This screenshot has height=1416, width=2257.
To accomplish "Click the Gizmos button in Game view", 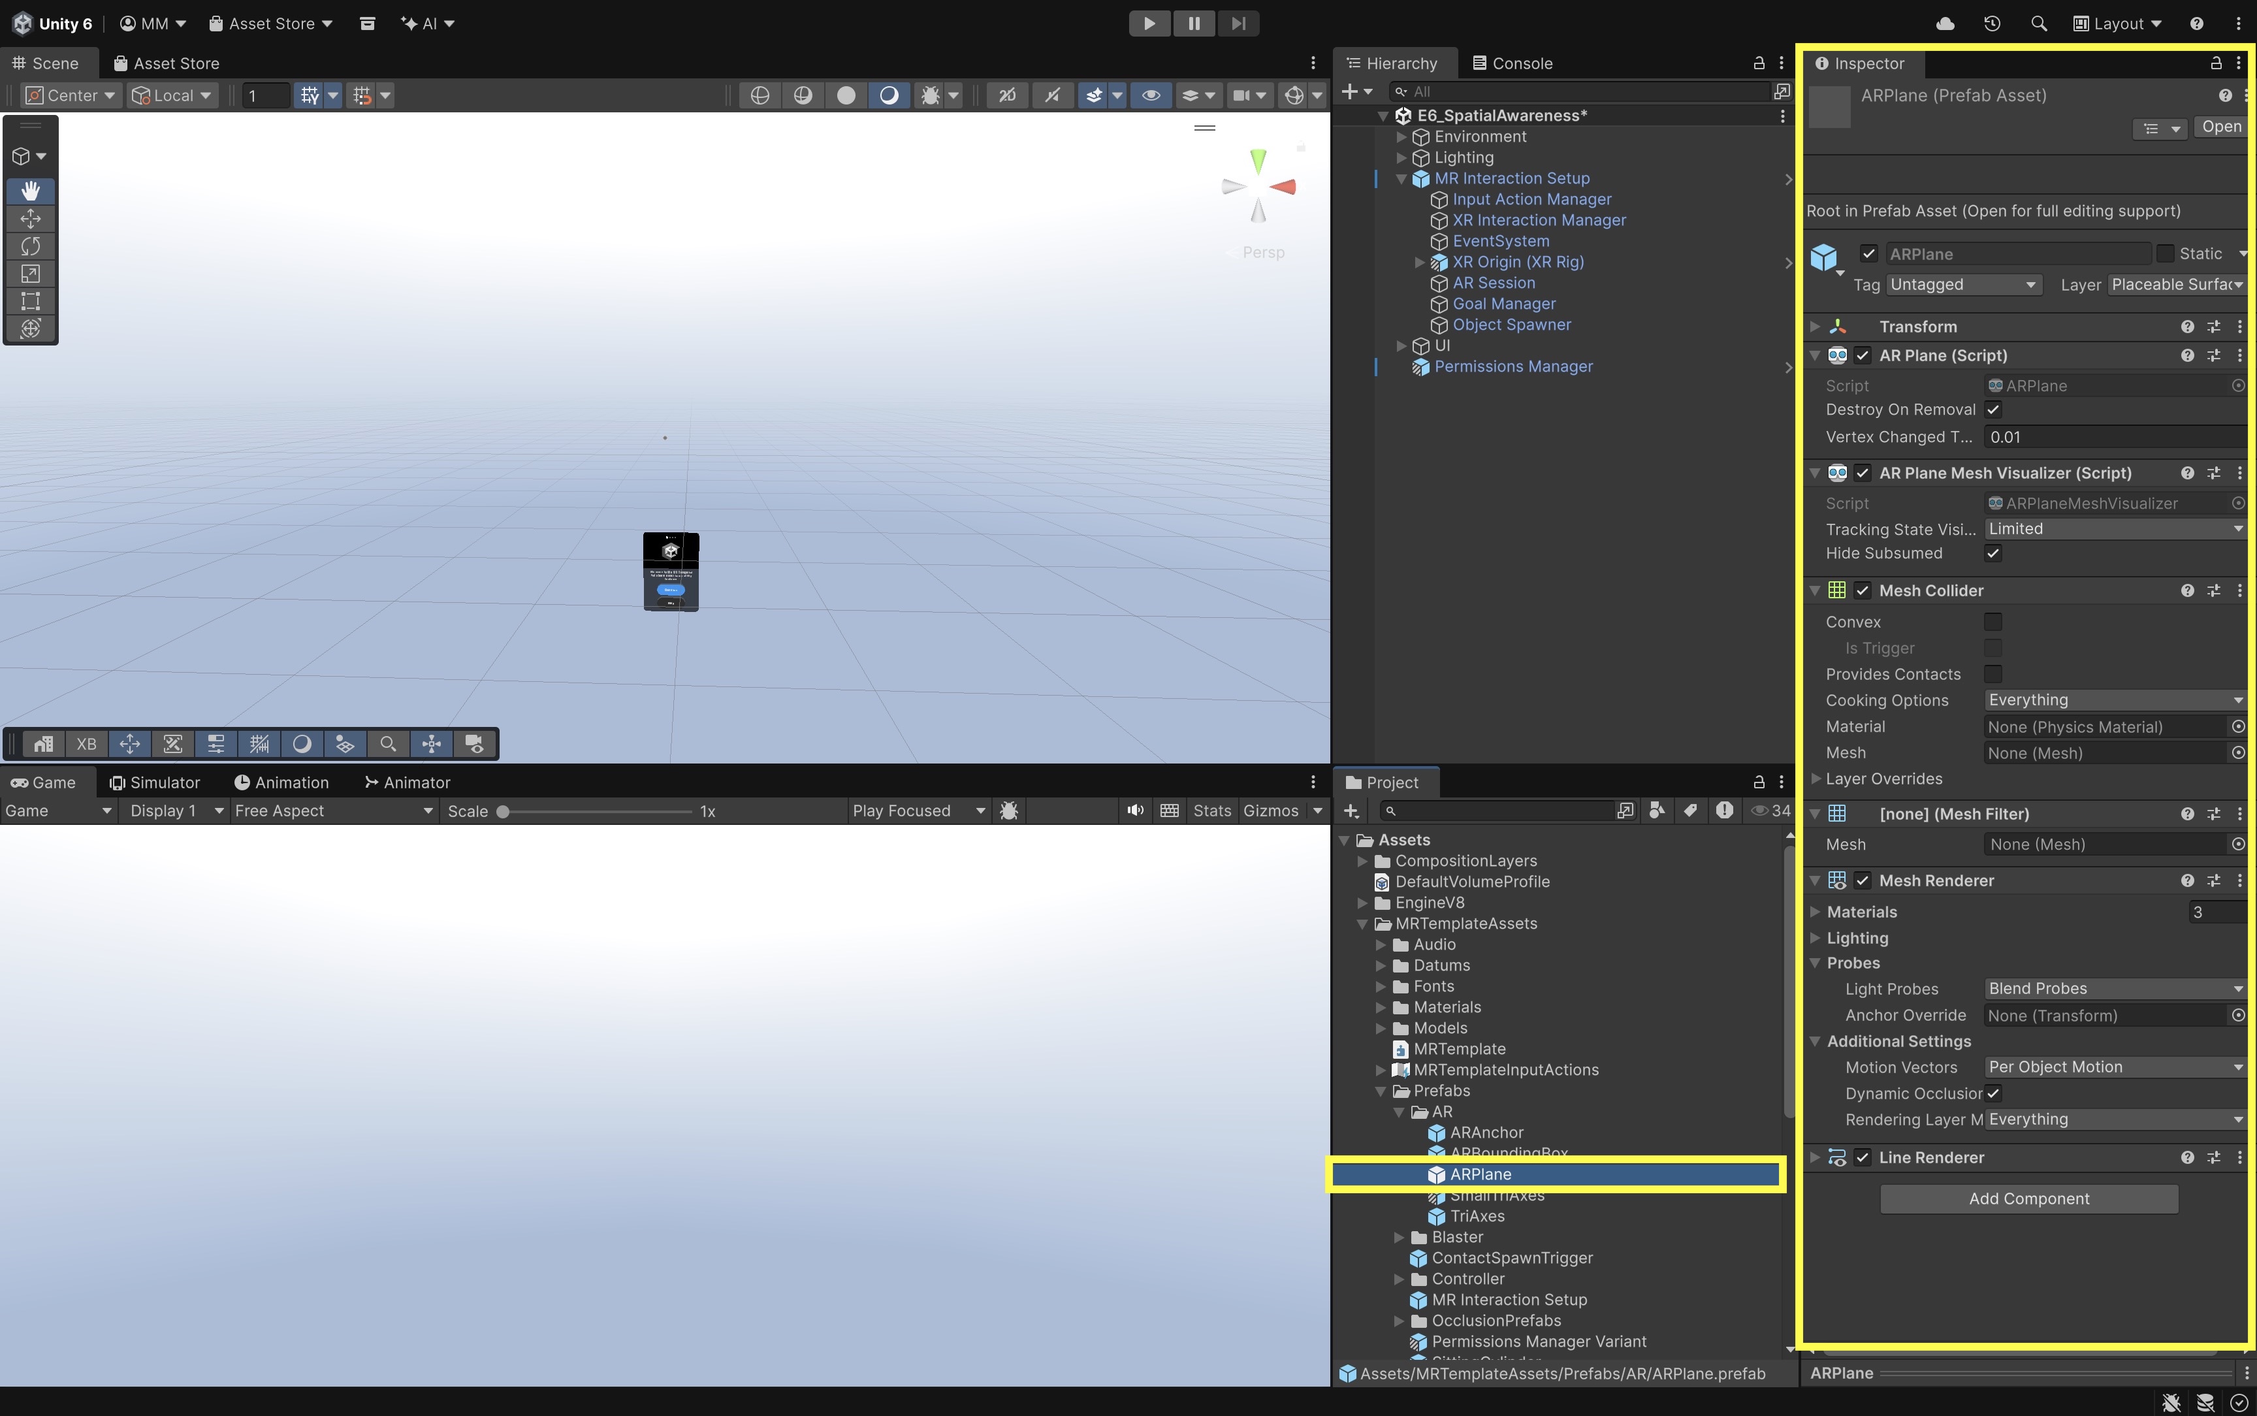I will tap(1270, 811).
